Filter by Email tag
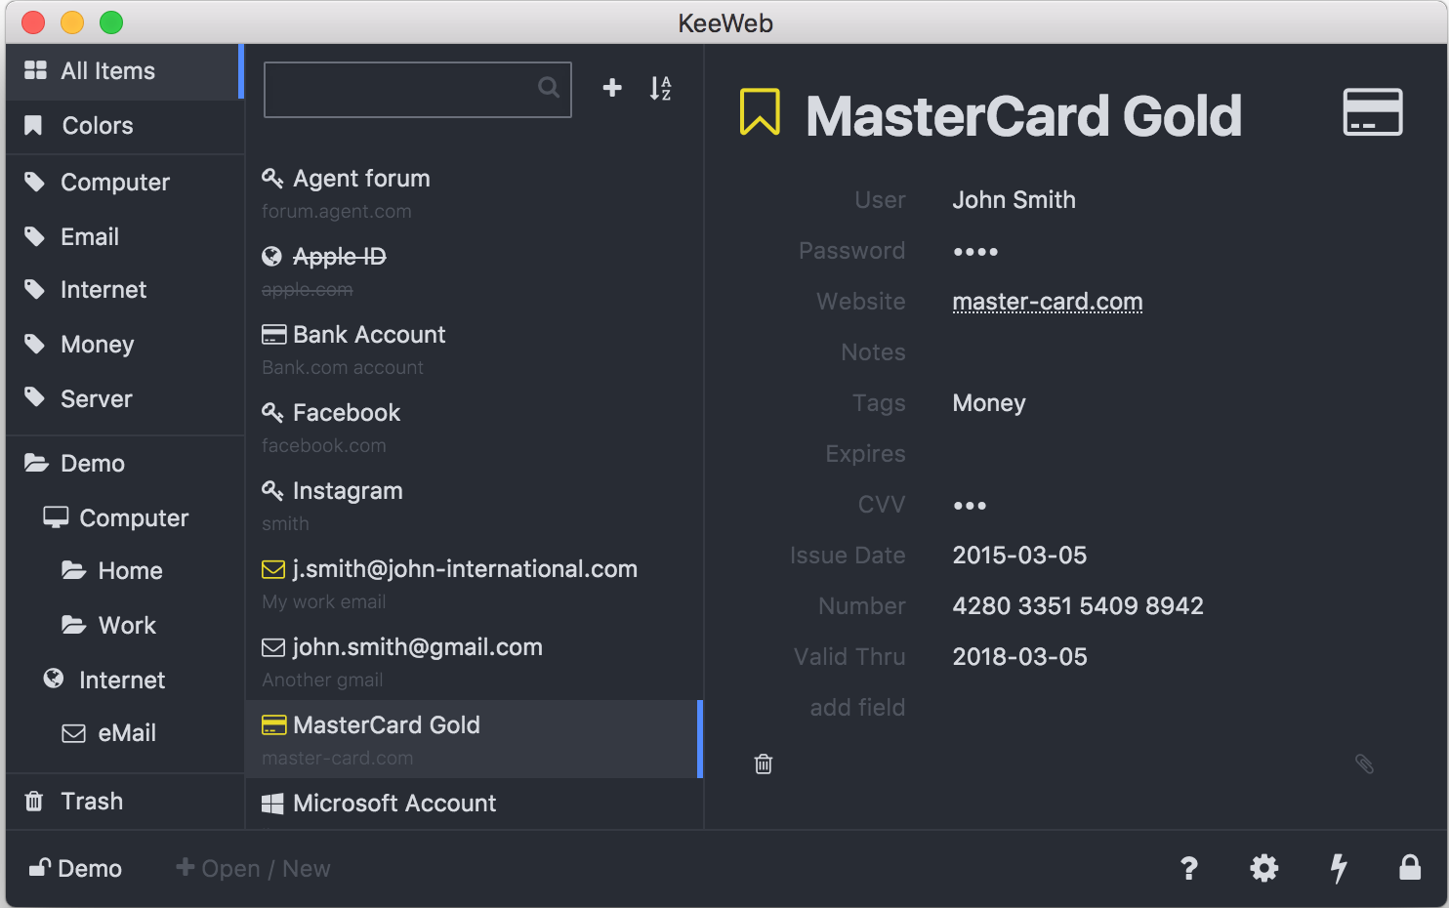Screen dimensions: 1449x908 [x=125, y=236]
